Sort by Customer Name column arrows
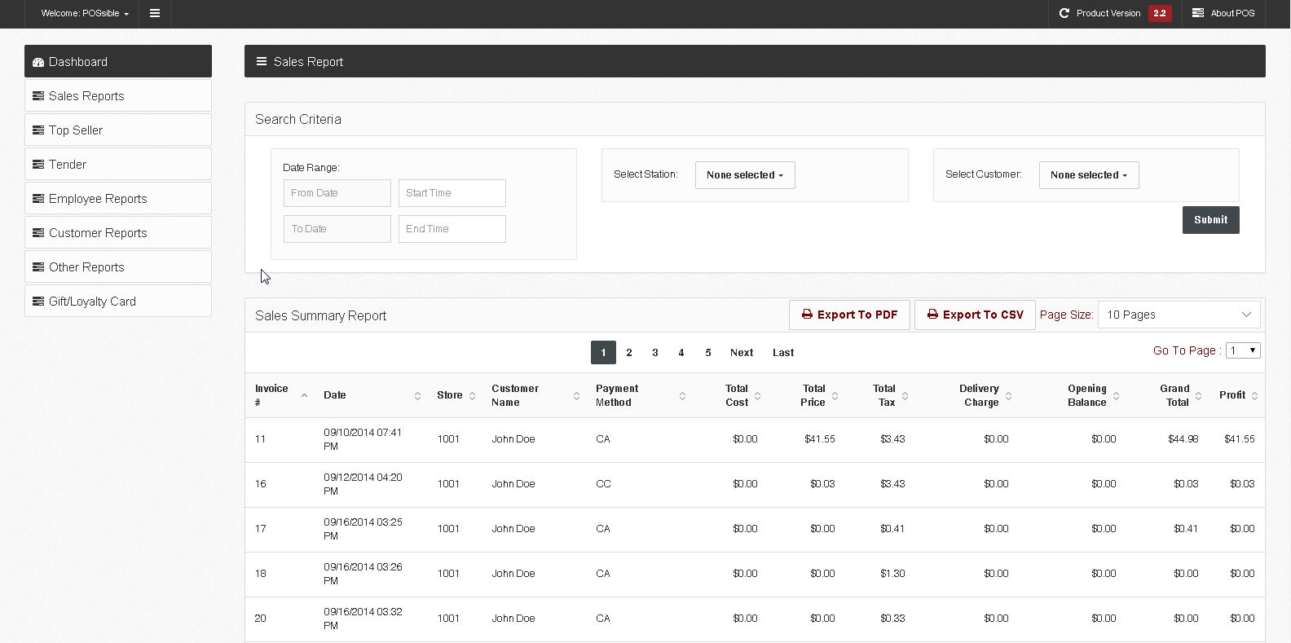The width and height of the screenshot is (1291, 643). point(576,396)
